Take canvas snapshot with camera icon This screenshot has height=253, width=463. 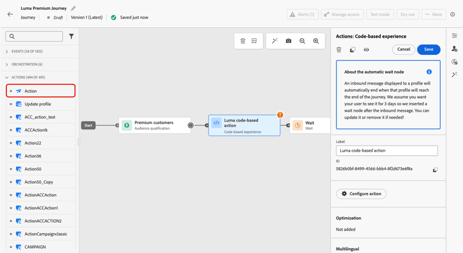288,41
